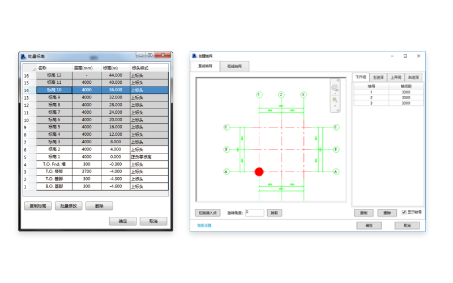Image resolution: width=453 pixels, height=283 pixels.
Task: Click the green view icon in the preview navigation bar
Action: [335, 100]
